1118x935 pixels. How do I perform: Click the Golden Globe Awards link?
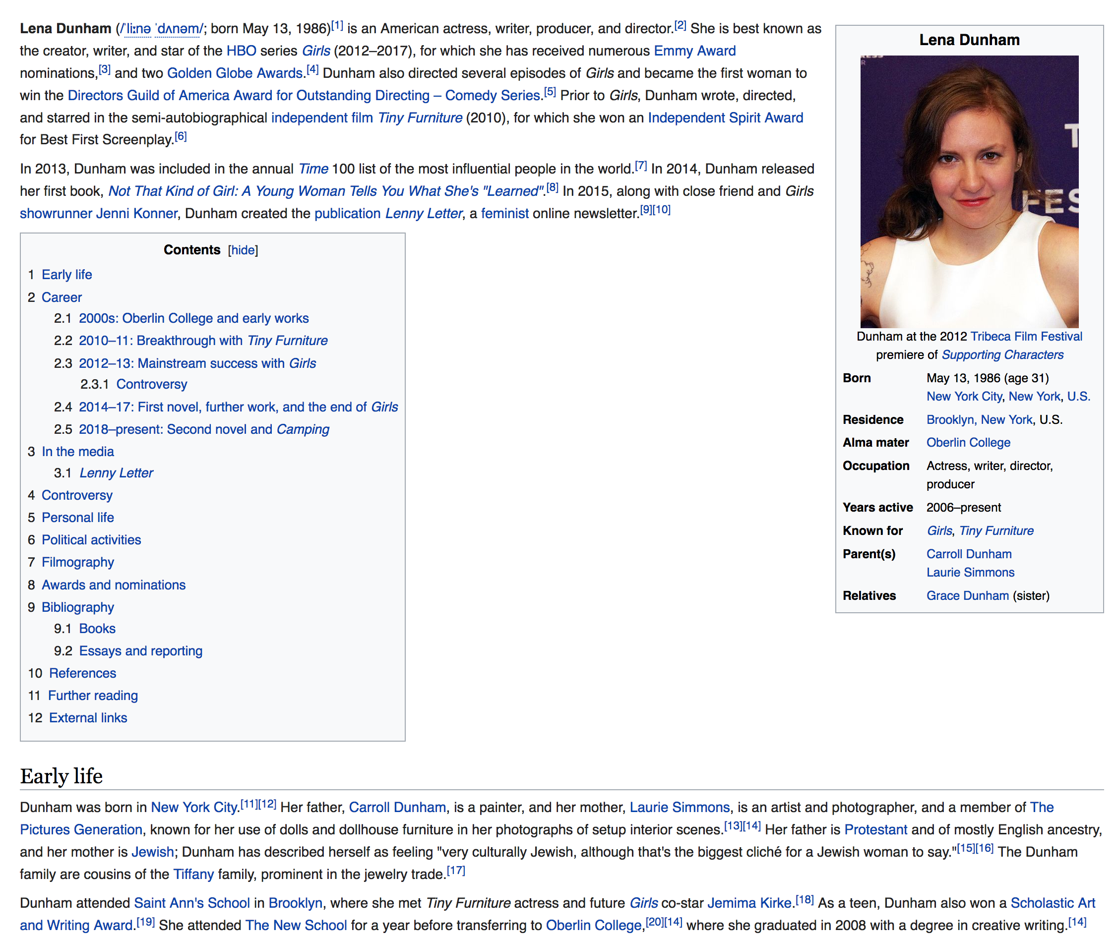tap(235, 73)
